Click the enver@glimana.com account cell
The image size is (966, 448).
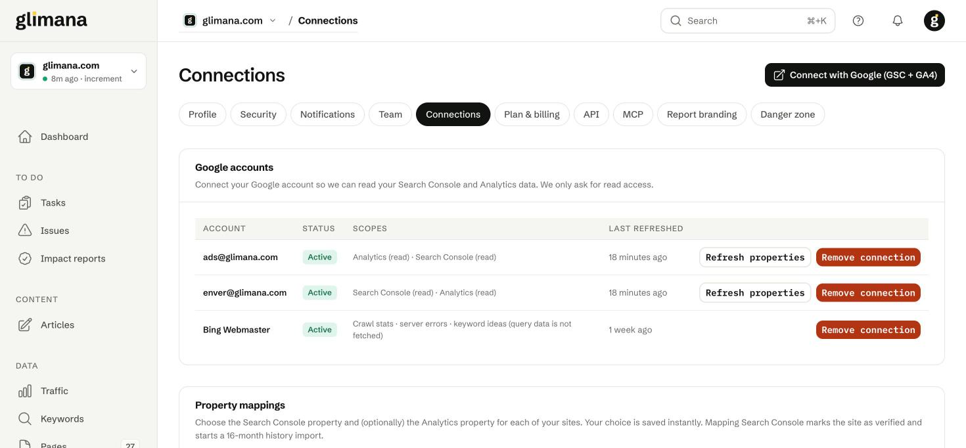(x=244, y=293)
